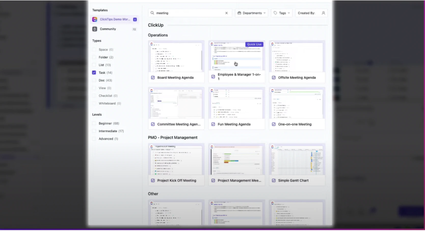Click ClickUp logo on Fun Meeting Agenda card
425x231 pixels.
tap(212, 90)
